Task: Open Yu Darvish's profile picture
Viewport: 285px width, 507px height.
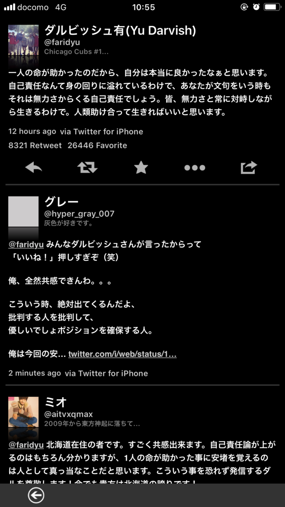Action: point(23,40)
